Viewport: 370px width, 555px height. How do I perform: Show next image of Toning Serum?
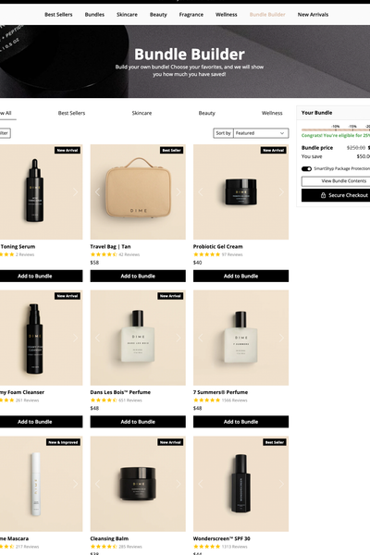(75, 192)
